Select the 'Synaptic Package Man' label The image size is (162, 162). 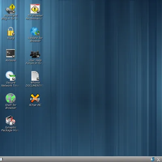coord(10,129)
